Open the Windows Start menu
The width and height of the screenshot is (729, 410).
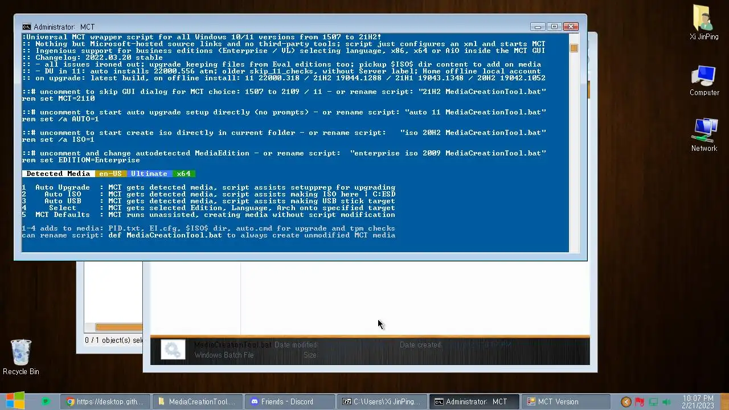(15, 401)
